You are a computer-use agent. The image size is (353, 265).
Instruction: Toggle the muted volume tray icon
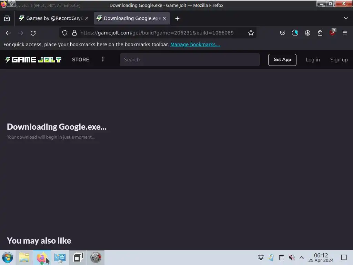pyautogui.click(x=292, y=257)
